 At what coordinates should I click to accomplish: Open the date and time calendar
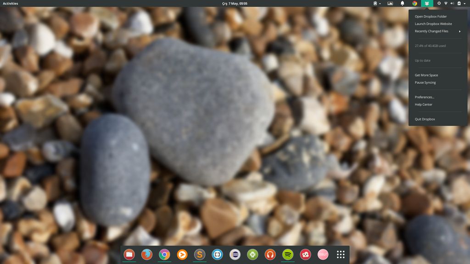click(235, 3)
